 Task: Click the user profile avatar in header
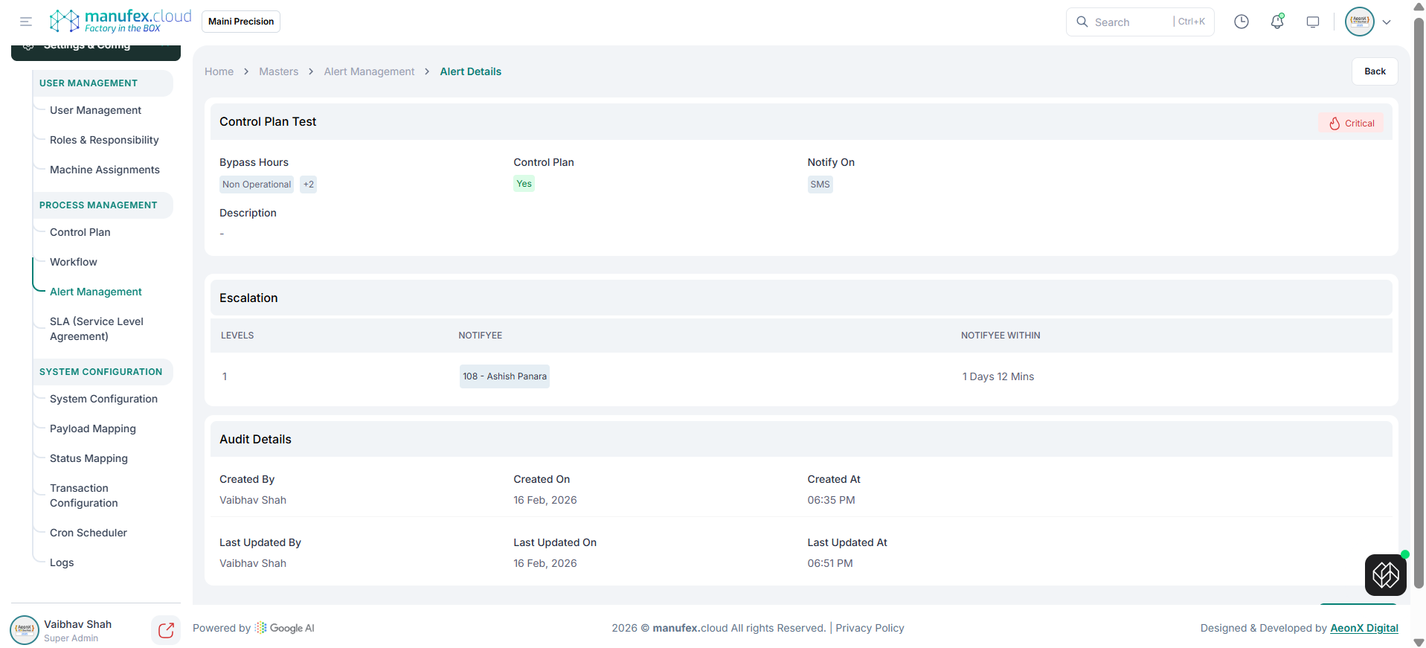pos(1359,22)
